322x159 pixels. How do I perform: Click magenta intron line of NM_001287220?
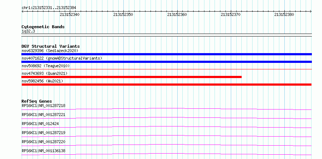point(166,144)
